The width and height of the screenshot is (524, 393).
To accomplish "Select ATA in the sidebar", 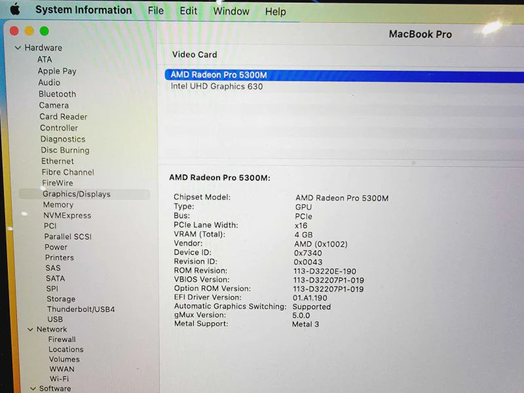I will (45, 60).
